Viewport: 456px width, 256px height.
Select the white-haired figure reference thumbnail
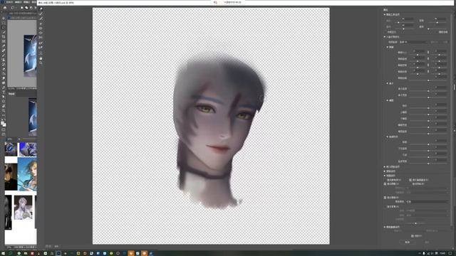[24, 207]
